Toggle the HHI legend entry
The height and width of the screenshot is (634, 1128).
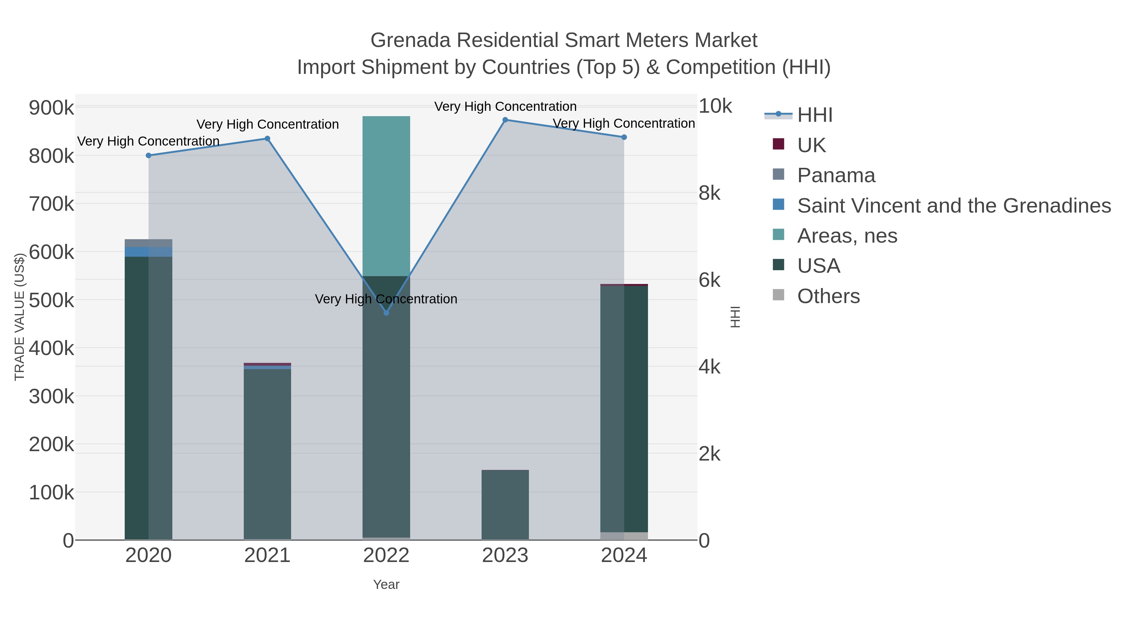point(798,115)
